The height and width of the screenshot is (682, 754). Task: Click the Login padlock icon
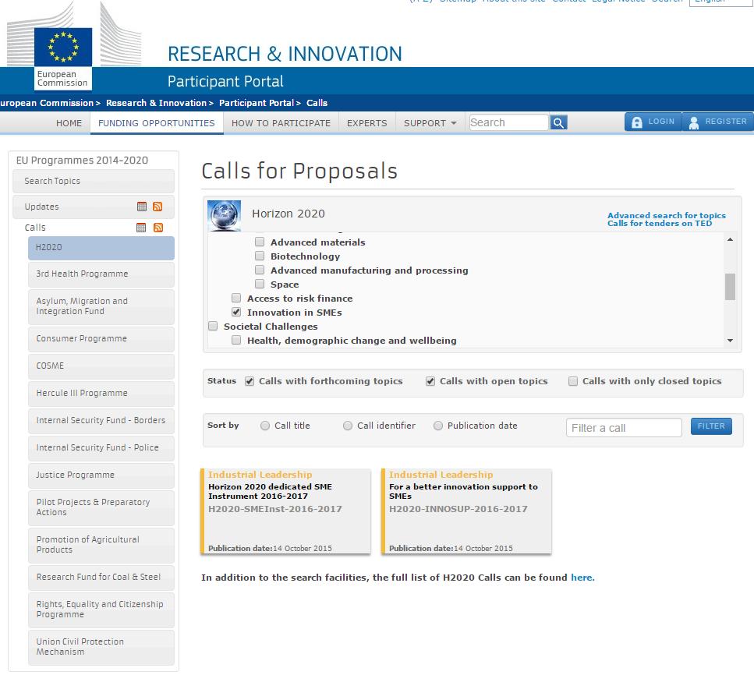[x=637, y=122]
